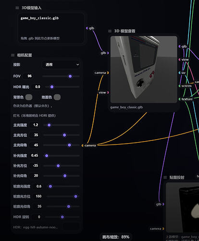Click the FOV value field showing 96
The width and height of the screenshot is (199, 241).
(x=28, y=76)
